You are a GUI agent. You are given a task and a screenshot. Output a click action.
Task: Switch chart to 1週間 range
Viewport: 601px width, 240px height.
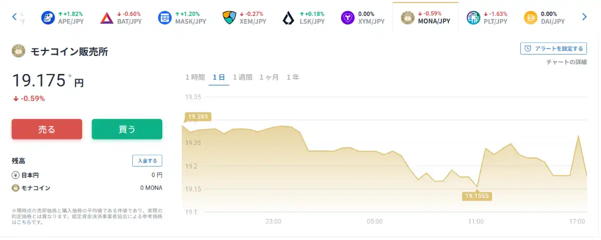tap(242, 77)
